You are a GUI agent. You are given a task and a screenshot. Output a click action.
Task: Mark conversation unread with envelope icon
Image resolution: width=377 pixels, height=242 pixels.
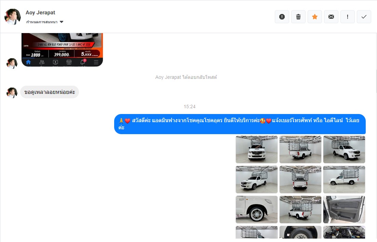tap(331, 17)
